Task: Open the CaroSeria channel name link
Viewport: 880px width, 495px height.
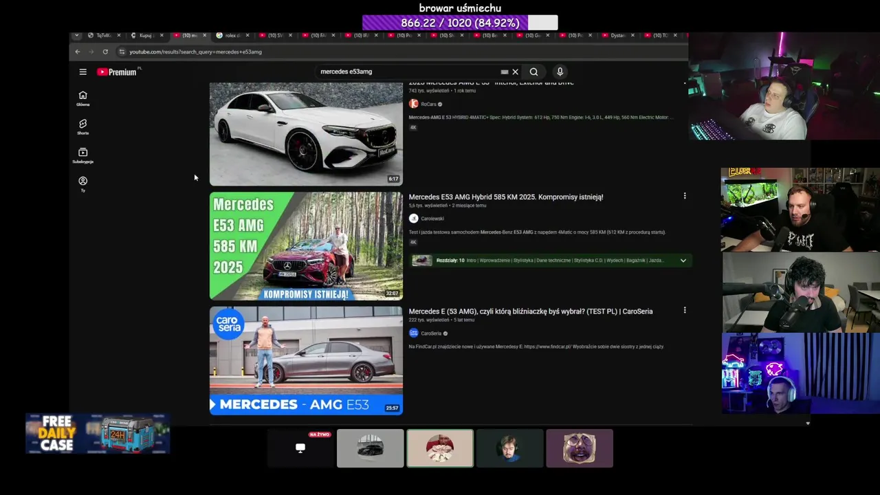Action: [x=431, y=333]
